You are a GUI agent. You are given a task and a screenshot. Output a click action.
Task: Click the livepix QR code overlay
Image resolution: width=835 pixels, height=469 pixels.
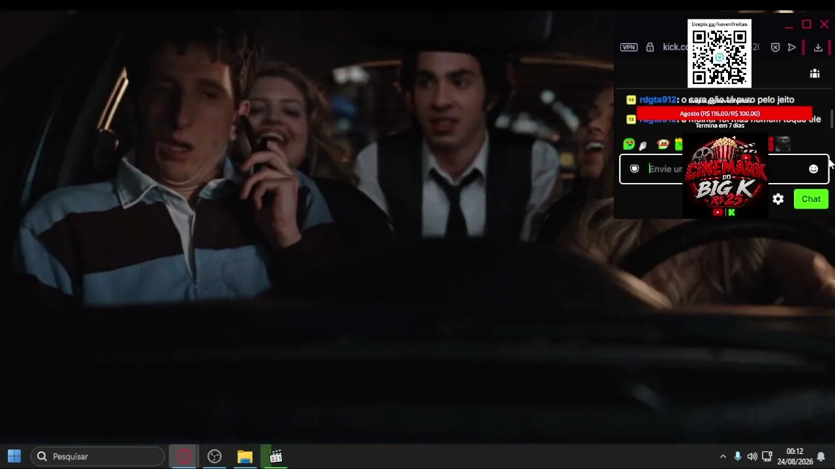[x=720, y=53]
